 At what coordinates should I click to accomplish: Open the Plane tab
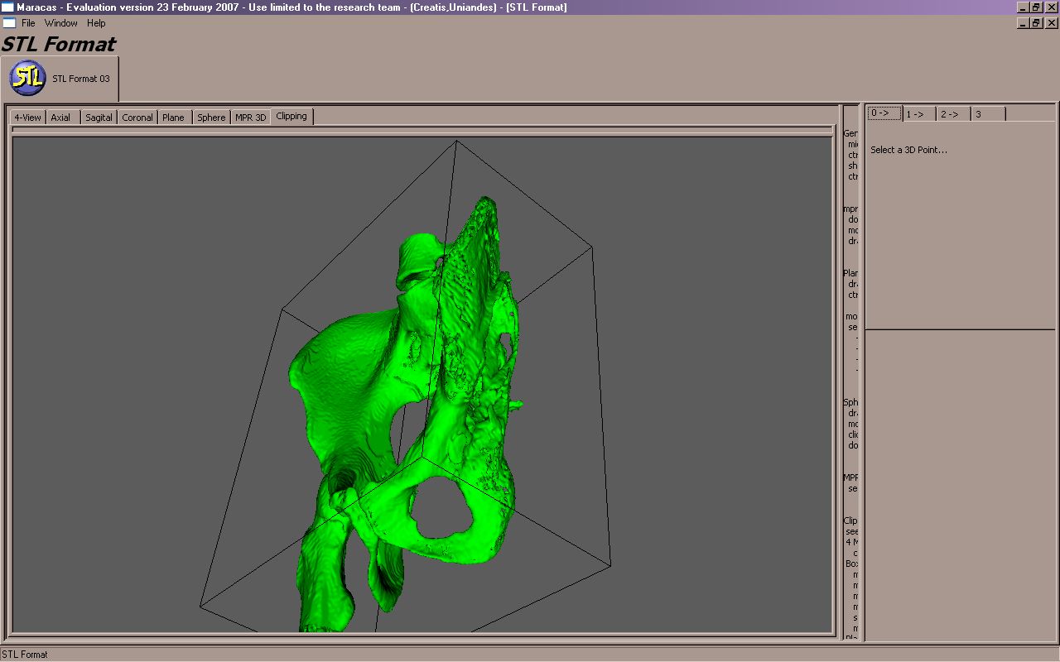pos(174,118)
